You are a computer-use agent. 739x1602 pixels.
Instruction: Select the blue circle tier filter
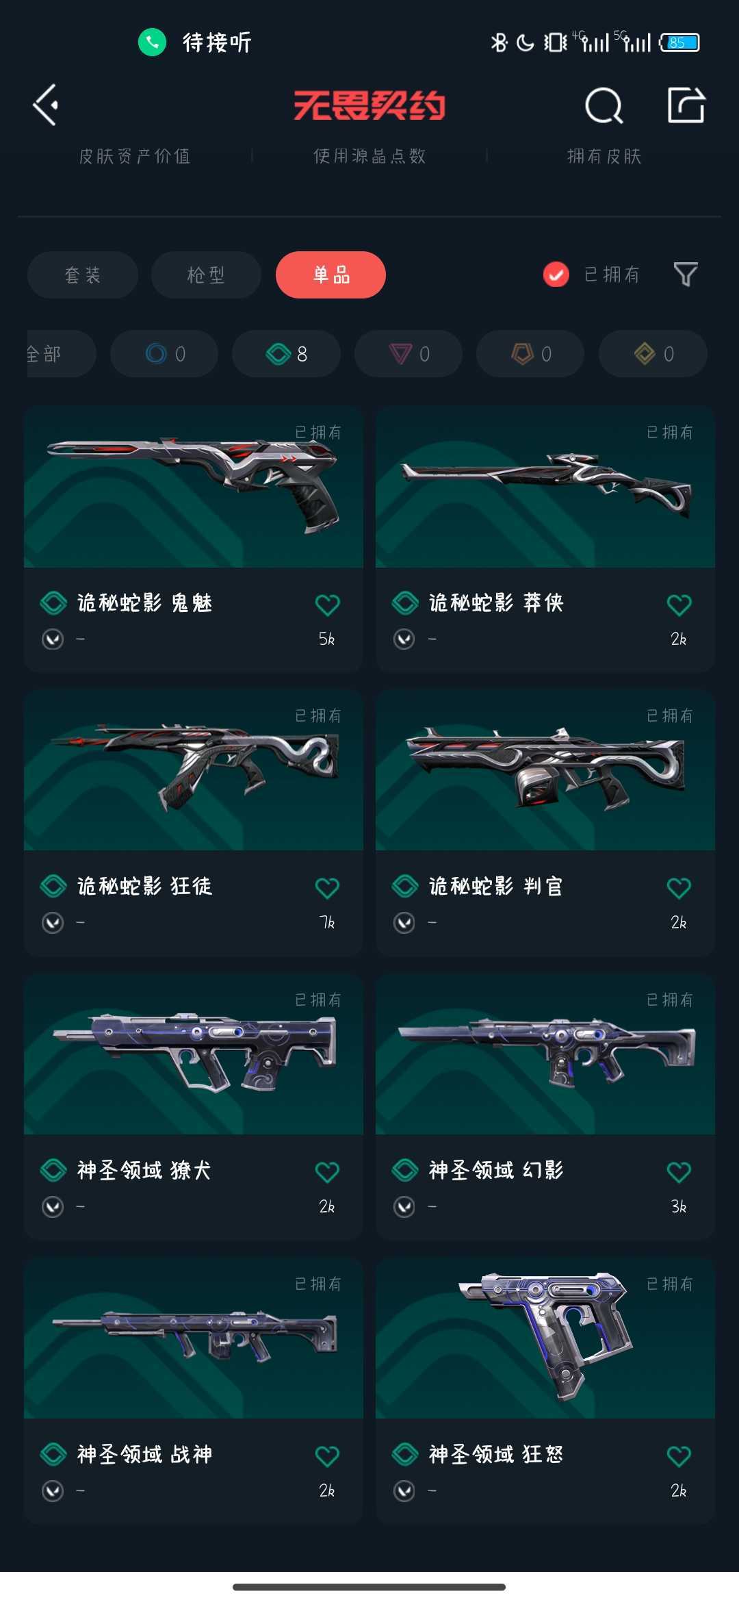coord(164,354)
